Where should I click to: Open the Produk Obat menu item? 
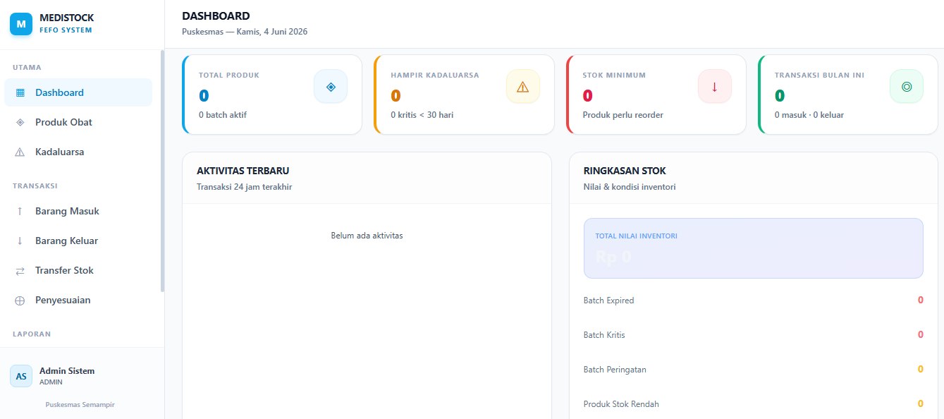pyautogui.click(x=78, y=122)
